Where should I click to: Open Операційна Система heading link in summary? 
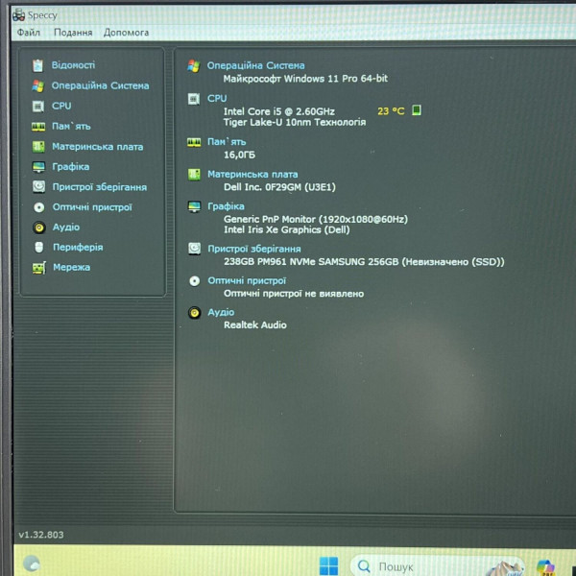click(x=255, y=65)
